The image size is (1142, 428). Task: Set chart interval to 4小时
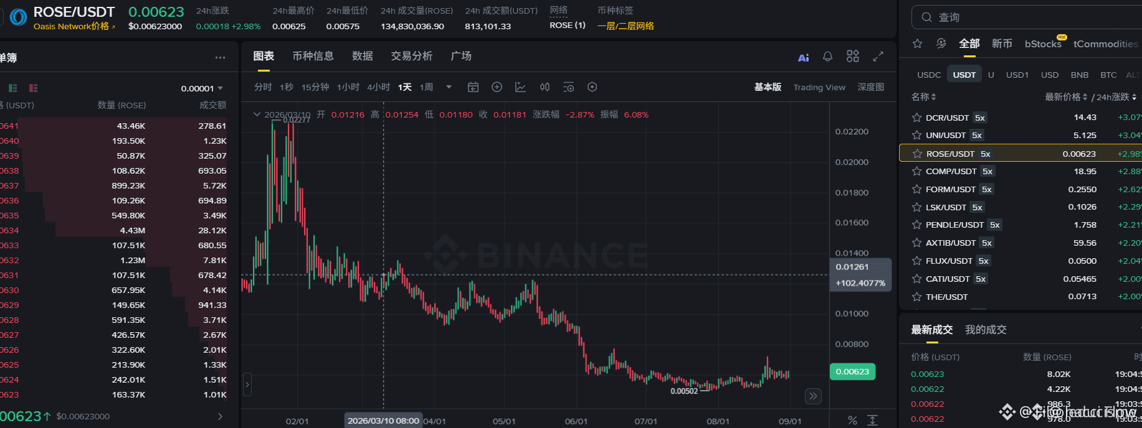click(378, 87)
